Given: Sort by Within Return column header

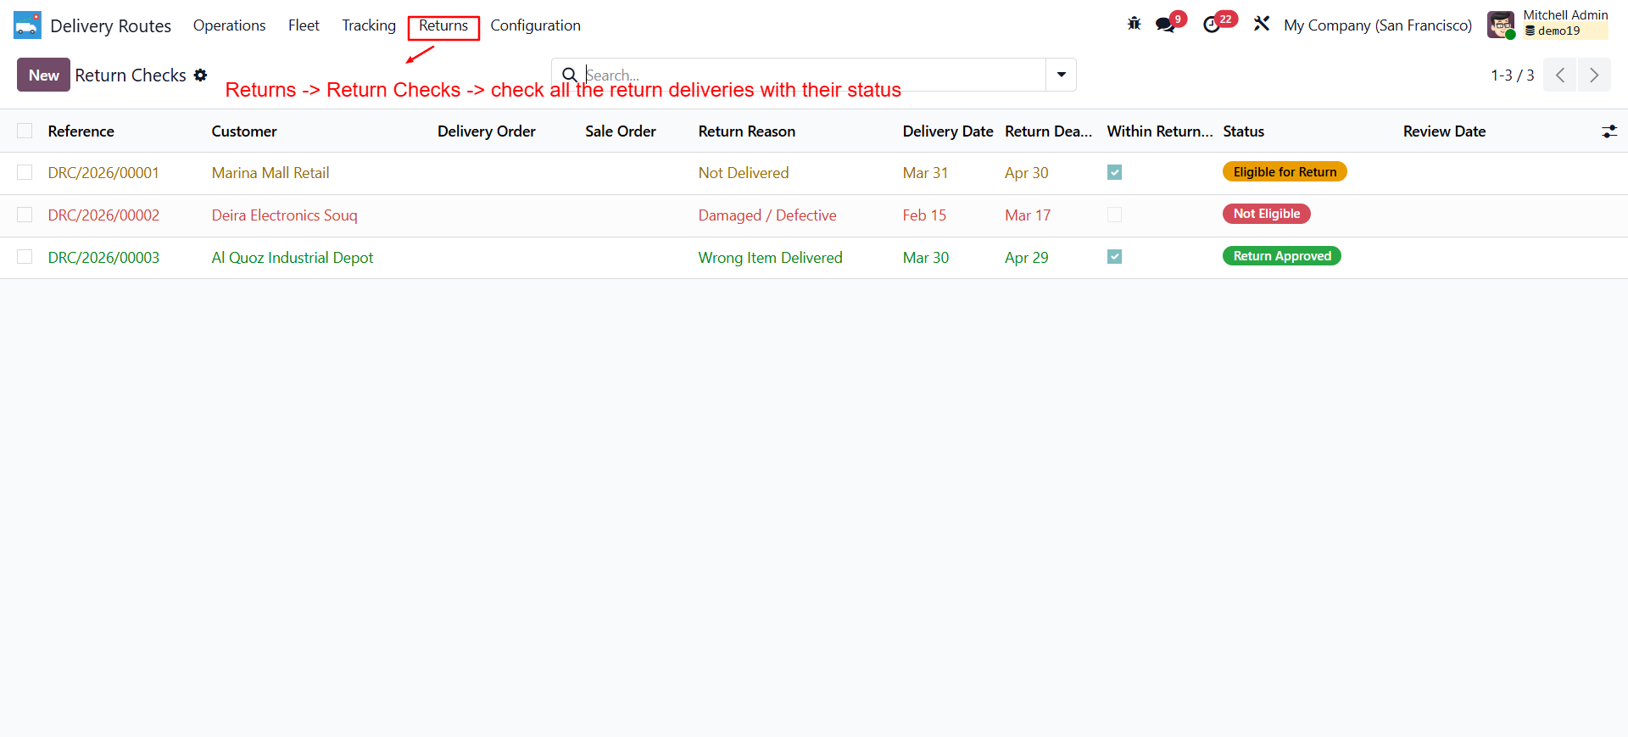Looking at the screenshot, I should click(x=1159, y=131).
